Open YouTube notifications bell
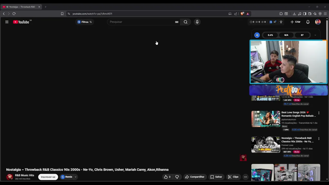The width and height of the screenshot is (329, 185). point(308,22)
